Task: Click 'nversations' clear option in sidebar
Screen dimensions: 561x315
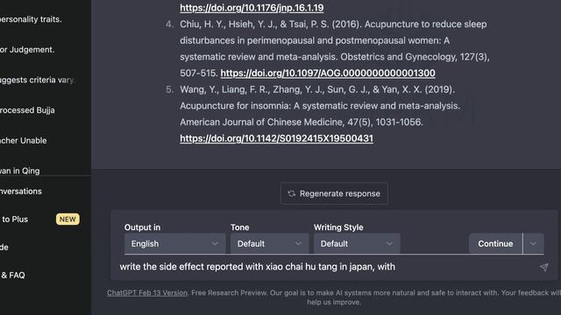Action: [21, 192]
